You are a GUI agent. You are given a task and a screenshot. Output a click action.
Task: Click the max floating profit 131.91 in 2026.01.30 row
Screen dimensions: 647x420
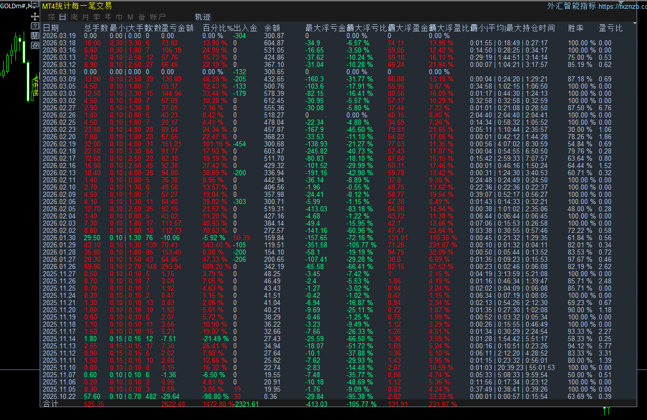pos(398,238)
